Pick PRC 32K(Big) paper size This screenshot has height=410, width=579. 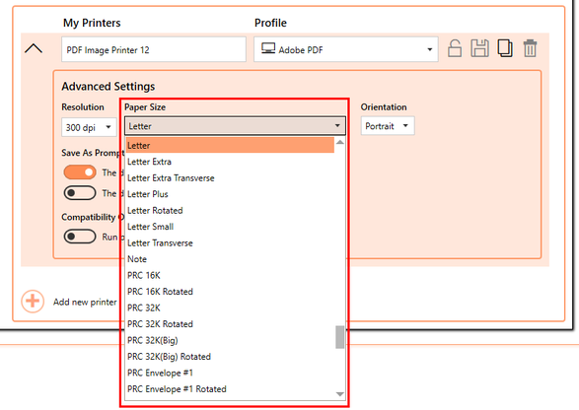[230, 340]
